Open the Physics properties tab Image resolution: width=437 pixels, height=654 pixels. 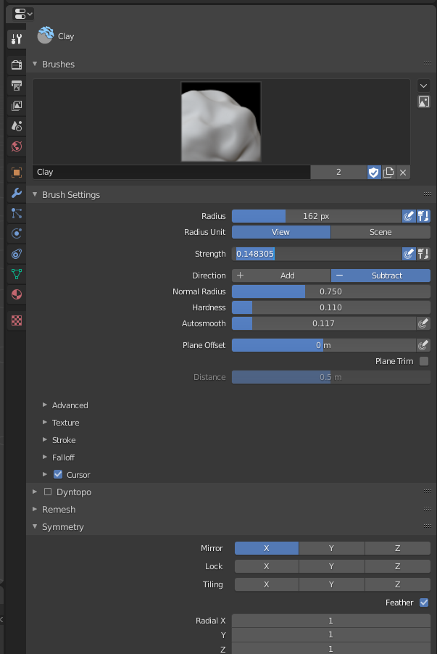point(17,233)
